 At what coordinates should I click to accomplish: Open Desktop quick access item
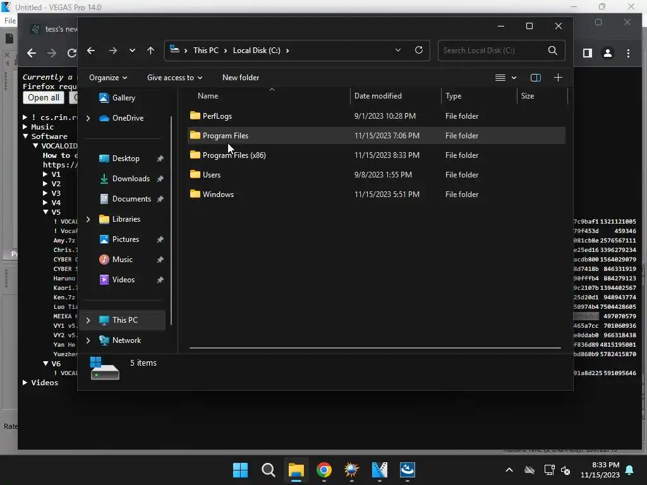(x=126, y=159)
